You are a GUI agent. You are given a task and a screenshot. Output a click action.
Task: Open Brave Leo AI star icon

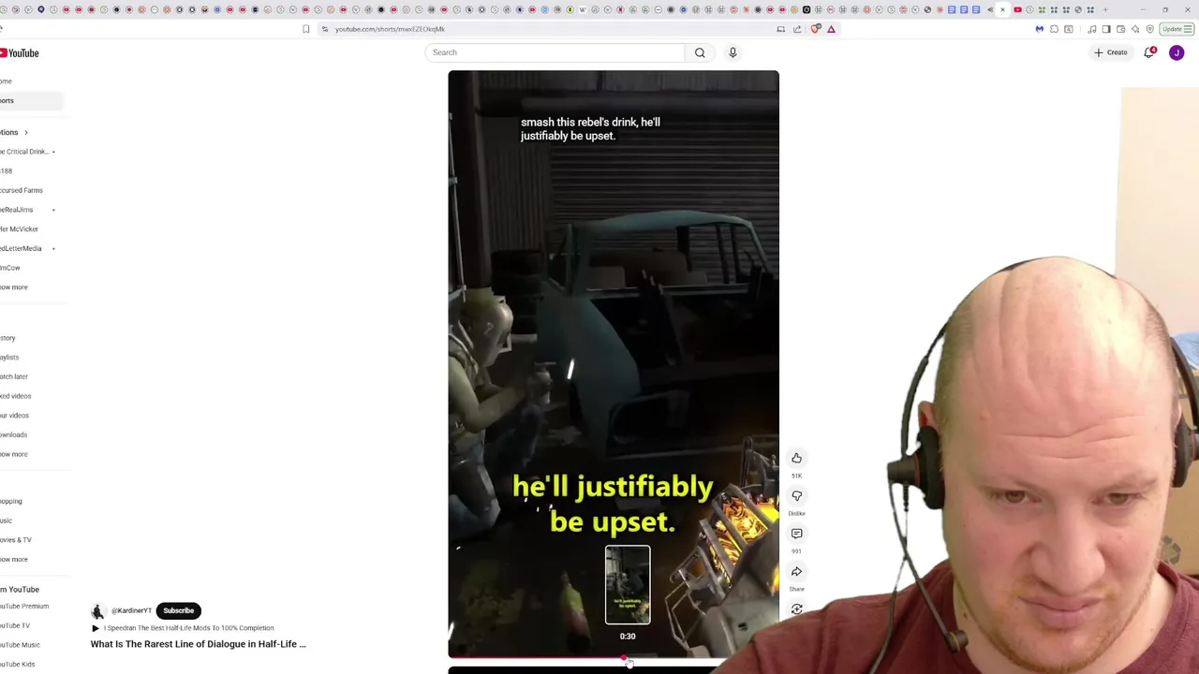pos(1135,29)
